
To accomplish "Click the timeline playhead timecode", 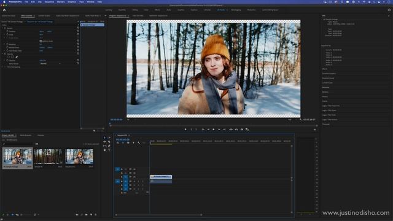I will click(123, 139).
